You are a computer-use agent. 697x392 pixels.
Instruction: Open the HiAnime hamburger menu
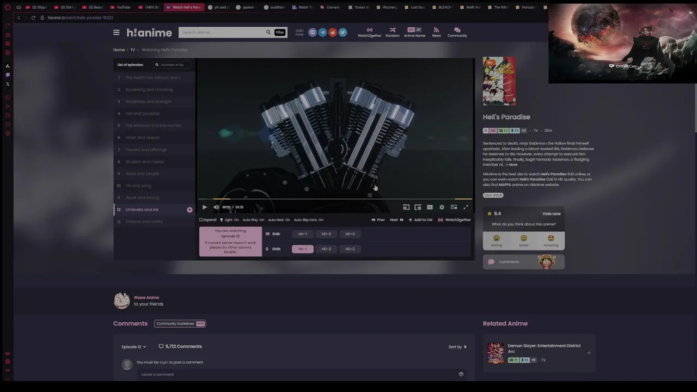pyautogui.click(x=116, y=33)
